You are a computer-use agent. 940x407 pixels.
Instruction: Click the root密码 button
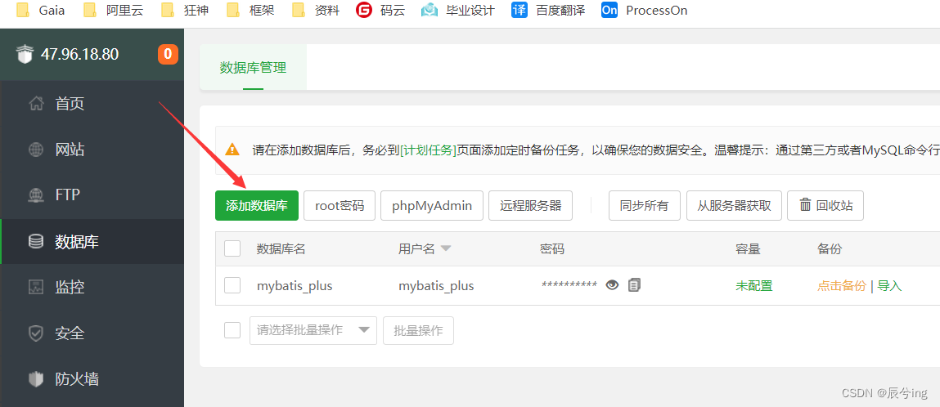coord(340,206)
